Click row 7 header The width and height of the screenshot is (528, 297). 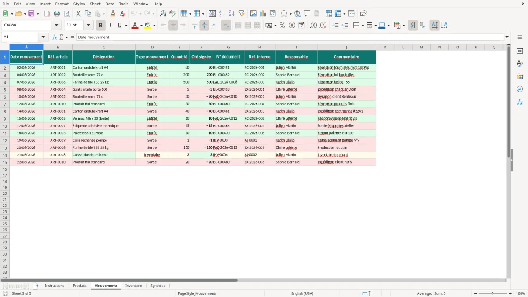(5, 104)
